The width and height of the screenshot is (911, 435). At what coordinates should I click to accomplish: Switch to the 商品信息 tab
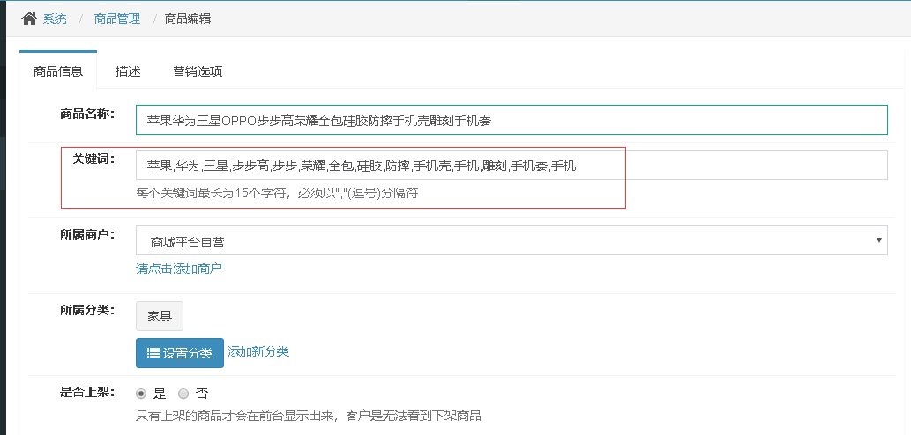[x=58, y=71]
